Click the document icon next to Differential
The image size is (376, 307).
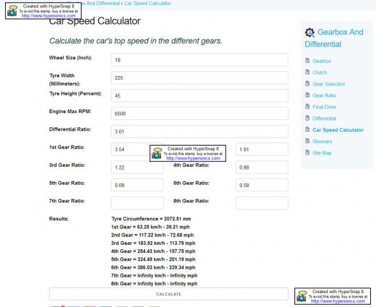pos(307,119)
